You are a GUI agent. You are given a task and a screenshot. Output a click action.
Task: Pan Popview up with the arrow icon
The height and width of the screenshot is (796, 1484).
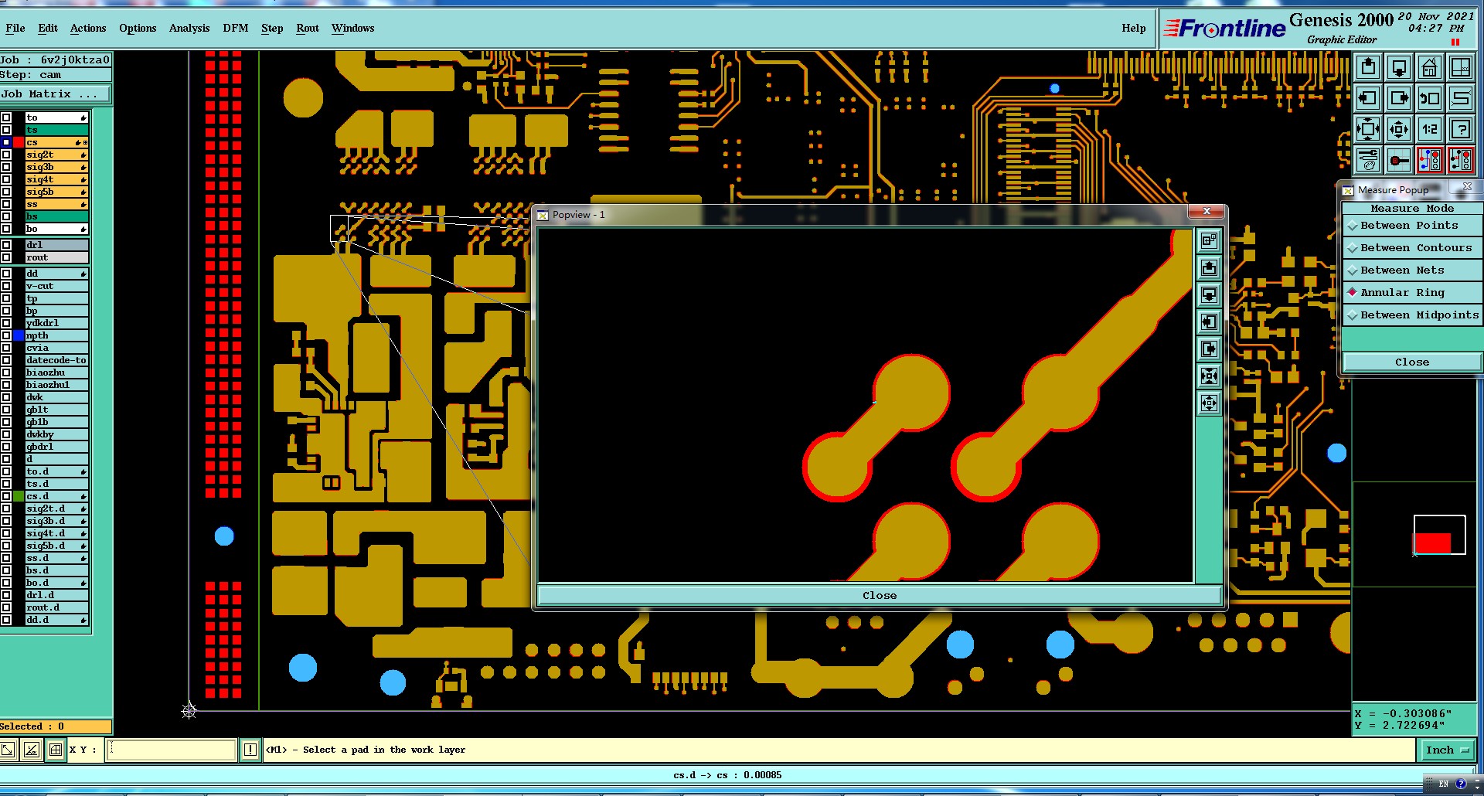pos(1209,268)
